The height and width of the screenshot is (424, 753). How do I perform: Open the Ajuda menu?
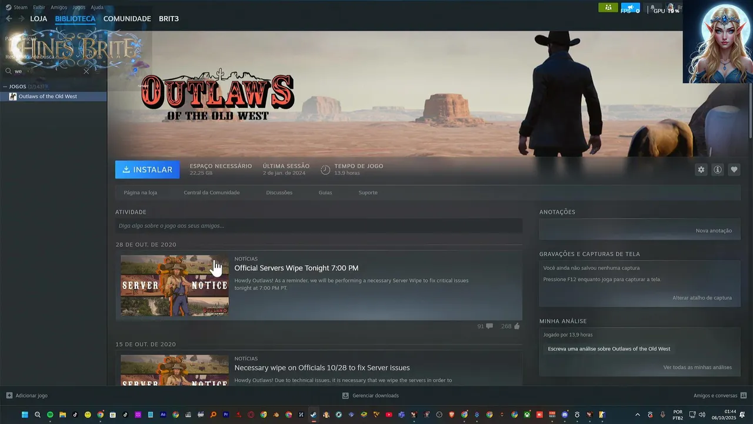(x=97, y=8)
